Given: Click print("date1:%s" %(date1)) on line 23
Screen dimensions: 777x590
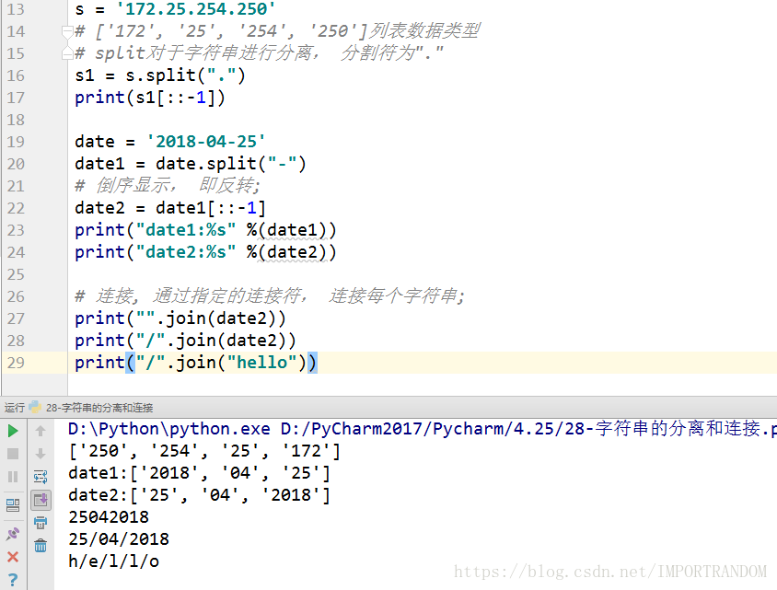Looking at the screenshot, I should tap(205, 230).
